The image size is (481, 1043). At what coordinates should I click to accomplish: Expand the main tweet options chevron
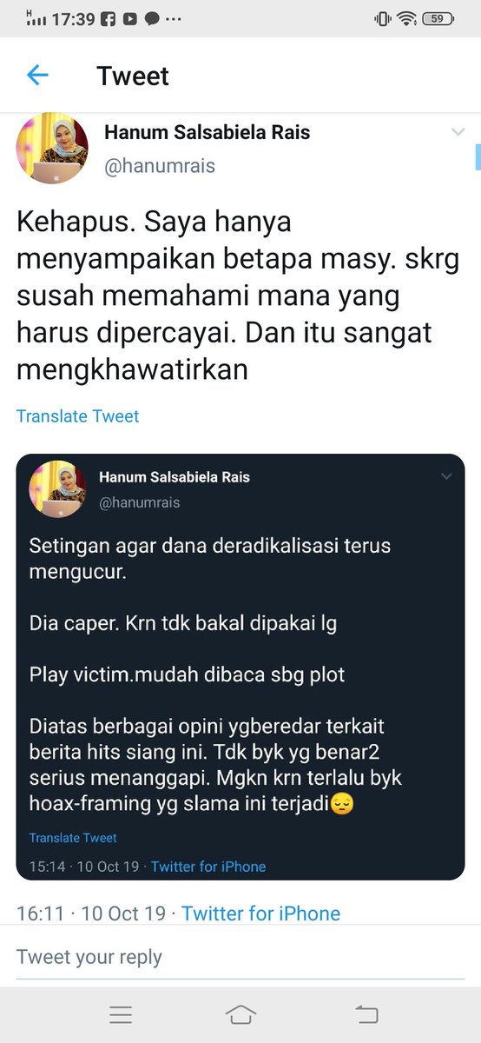[458, 132]
